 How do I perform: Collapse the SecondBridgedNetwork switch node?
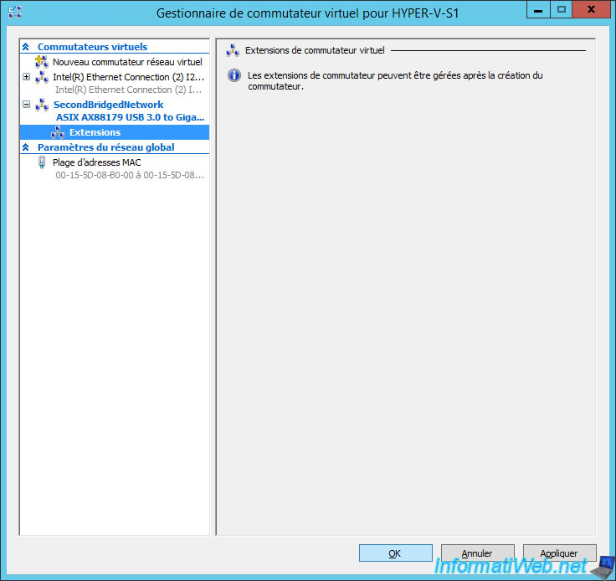(26, 104)
